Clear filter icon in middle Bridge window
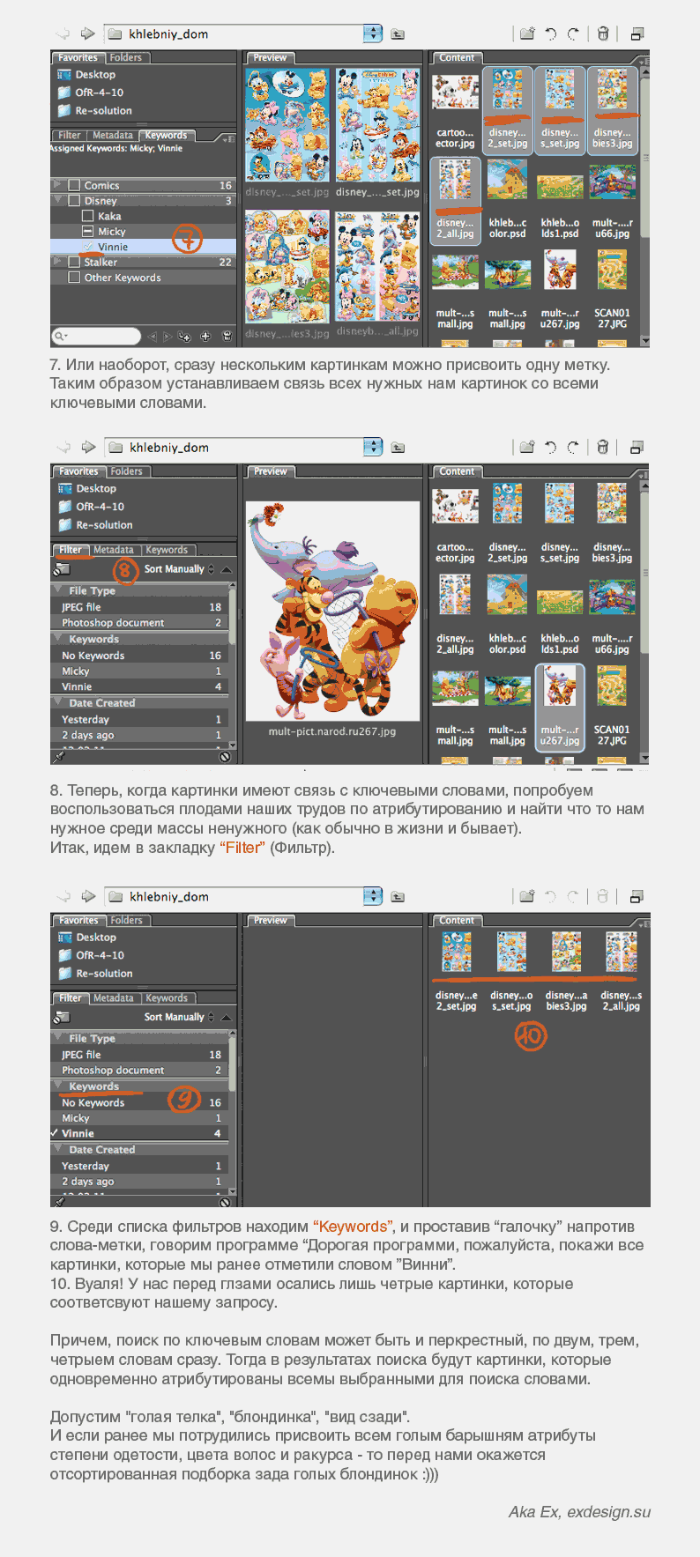700x1557 pixels. click(225, 757)
